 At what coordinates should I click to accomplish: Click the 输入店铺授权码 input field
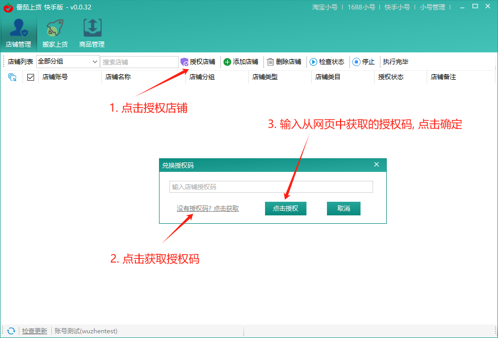point(271,187)
